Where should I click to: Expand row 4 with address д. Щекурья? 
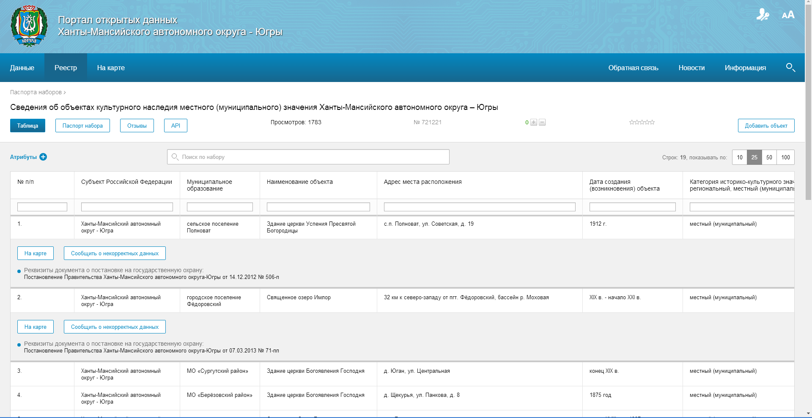coord(421,395)
